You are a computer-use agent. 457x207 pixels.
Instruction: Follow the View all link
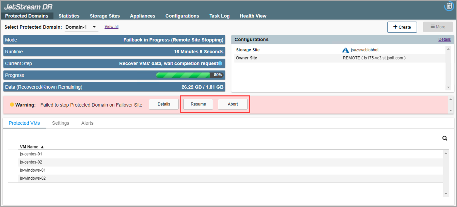click(x=111, y=27)
